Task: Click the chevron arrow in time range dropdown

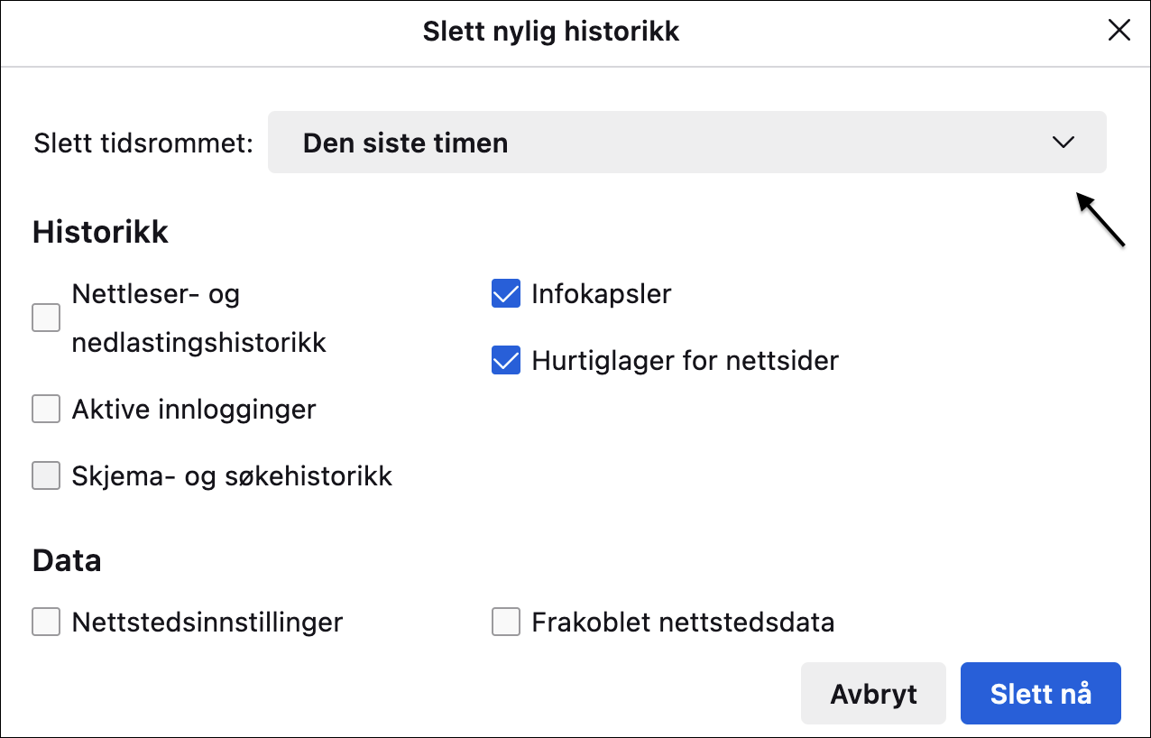Action: pyautogui.click(x=1064, y=143)
